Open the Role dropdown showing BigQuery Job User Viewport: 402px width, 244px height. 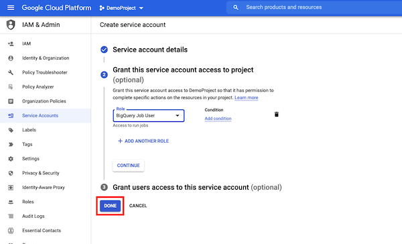(149, 115)
